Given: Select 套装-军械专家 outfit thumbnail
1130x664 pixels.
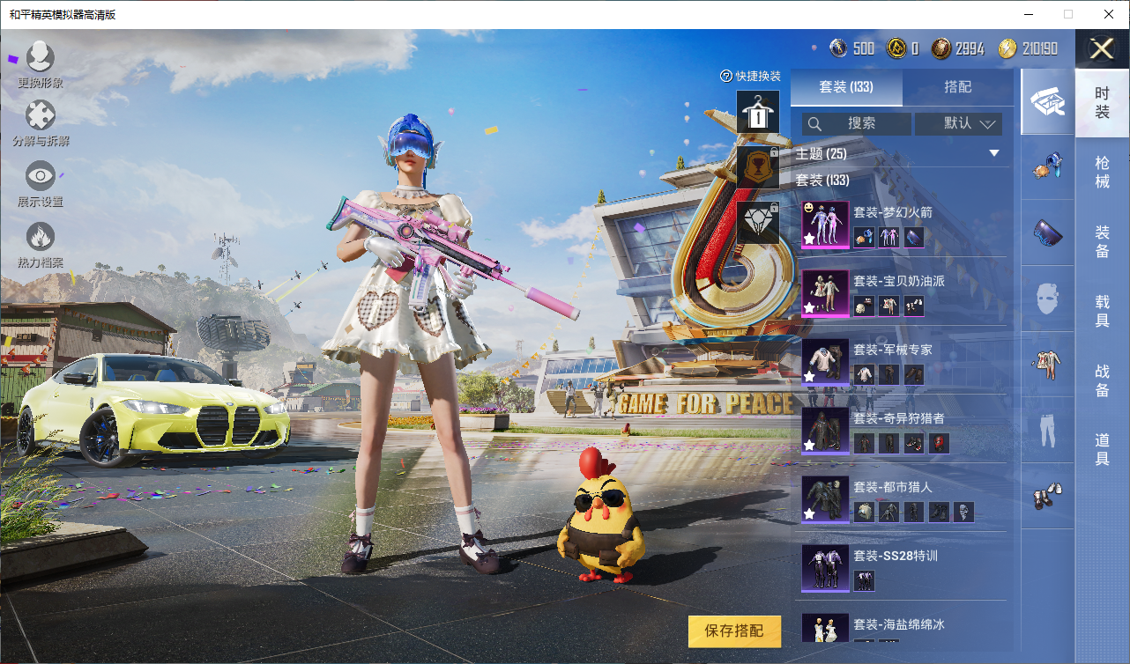Looking at the screenshot, I should click(x=825, y=362).
